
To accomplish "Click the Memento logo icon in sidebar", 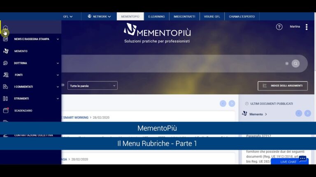I will coord(6,51).
